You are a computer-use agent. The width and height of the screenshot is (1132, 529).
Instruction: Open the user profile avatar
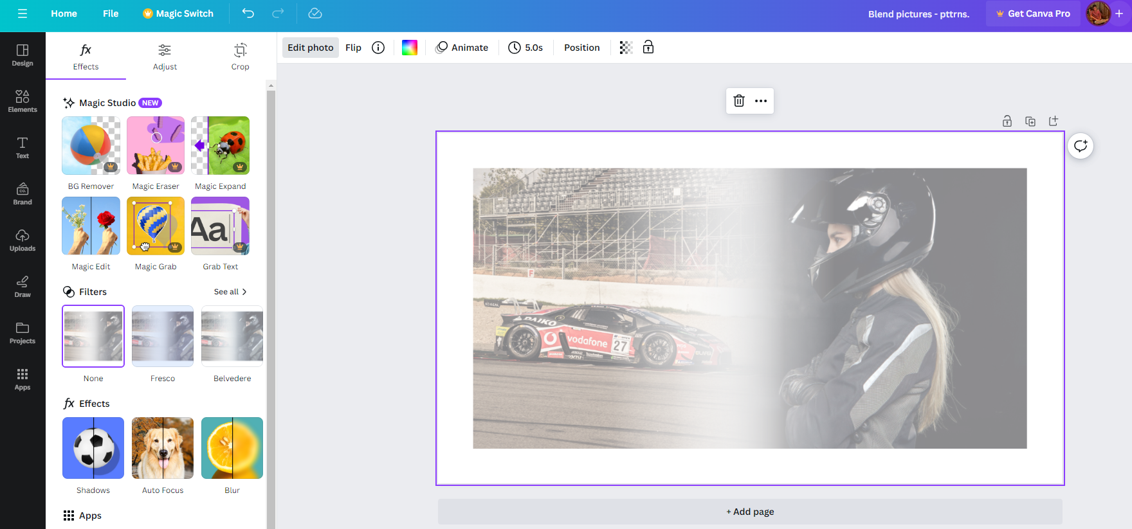[1098, 13]
